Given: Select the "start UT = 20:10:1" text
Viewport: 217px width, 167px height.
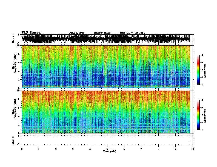Looking at the screenshot, I should point(132,33).
